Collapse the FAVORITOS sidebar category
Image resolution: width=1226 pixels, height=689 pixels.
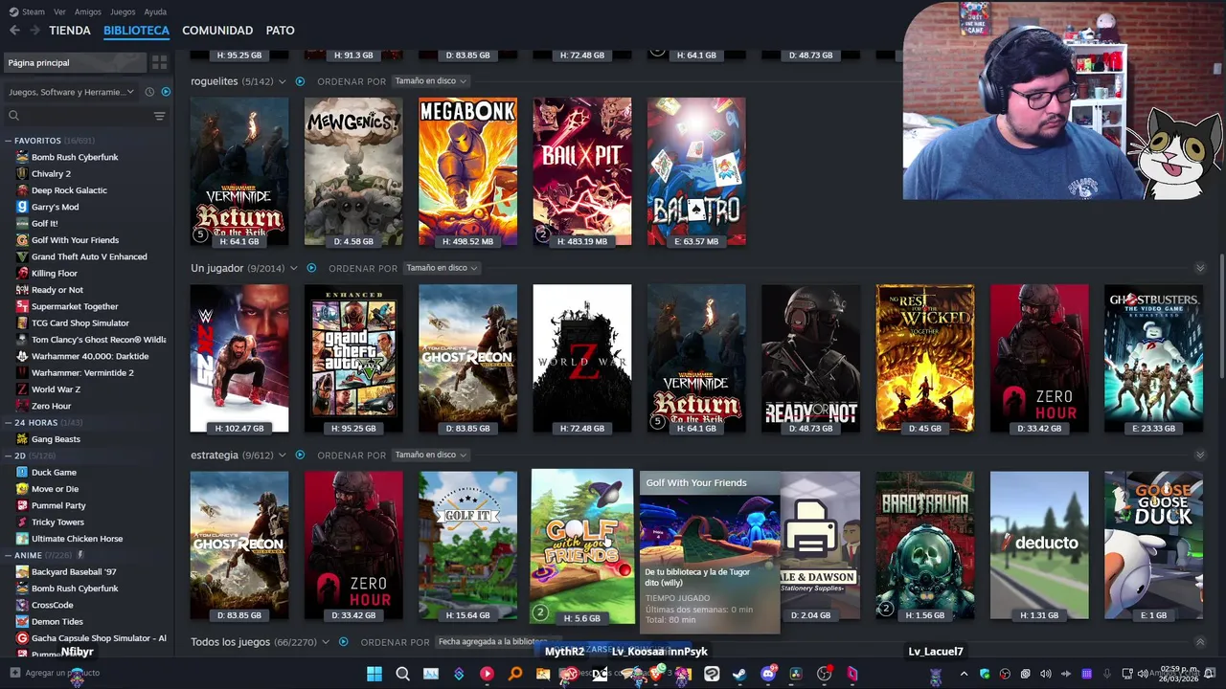(x=8, y=141)
